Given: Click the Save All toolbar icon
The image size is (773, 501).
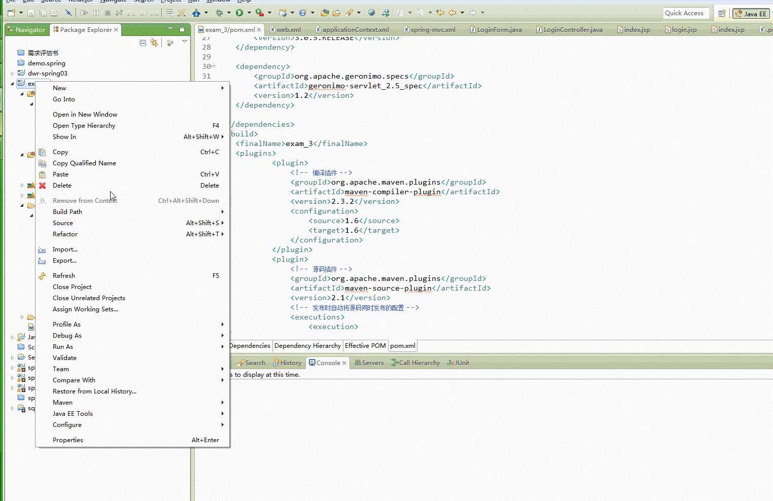Looking at the screenshot, I should (x=43, y=13).
